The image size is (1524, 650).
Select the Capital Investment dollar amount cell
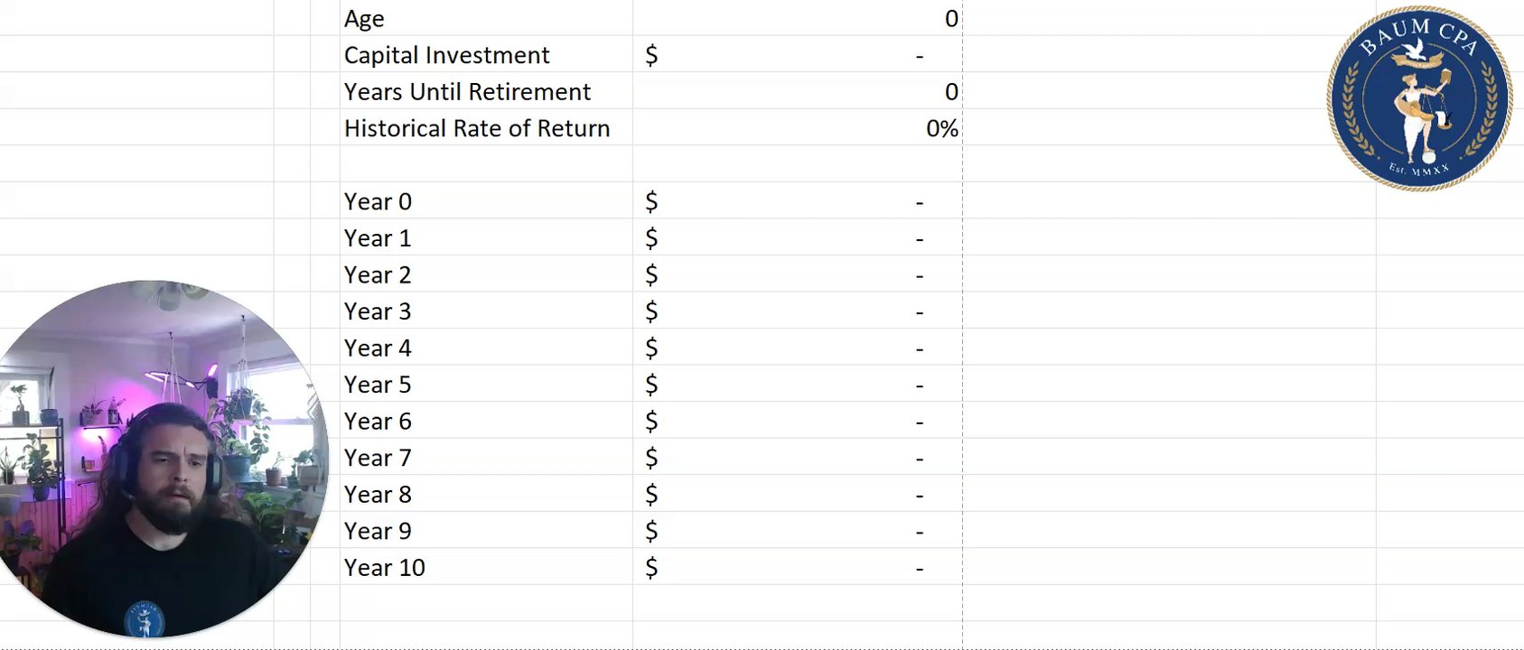(797, 56)
